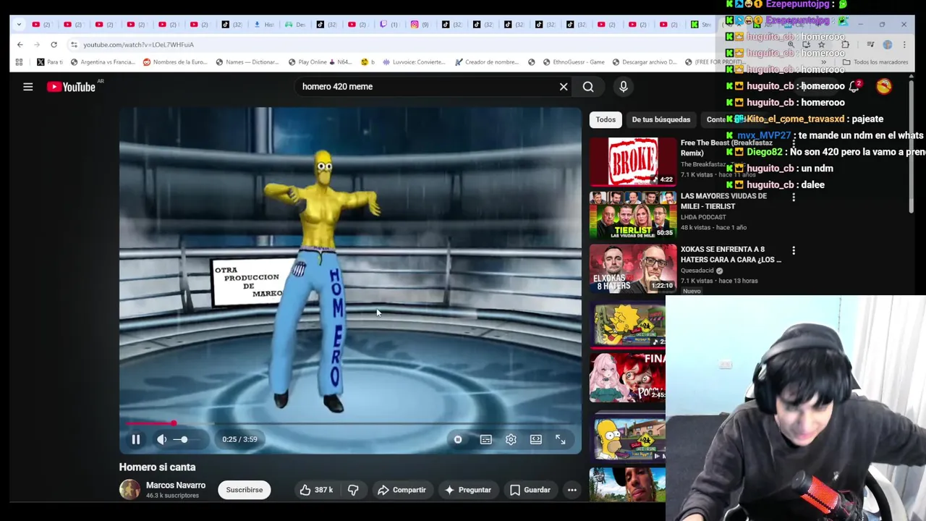
Task: Open the X 'Para ti' bookmark
Action: pyautogui.click(x=50, y=62)
